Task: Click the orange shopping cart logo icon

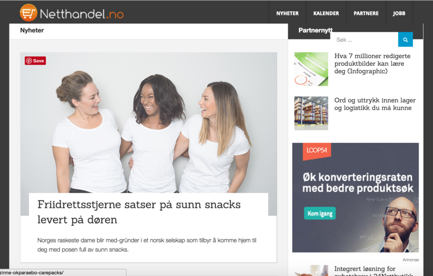Action: 28,13
